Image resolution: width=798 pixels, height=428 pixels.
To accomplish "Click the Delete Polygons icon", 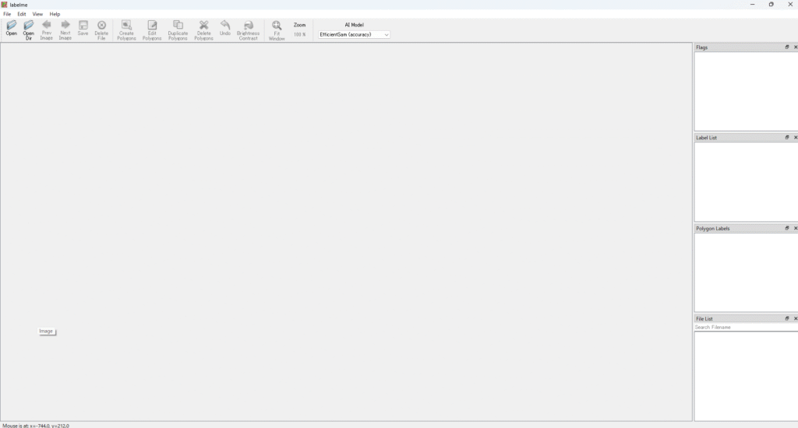I will 204,26.
